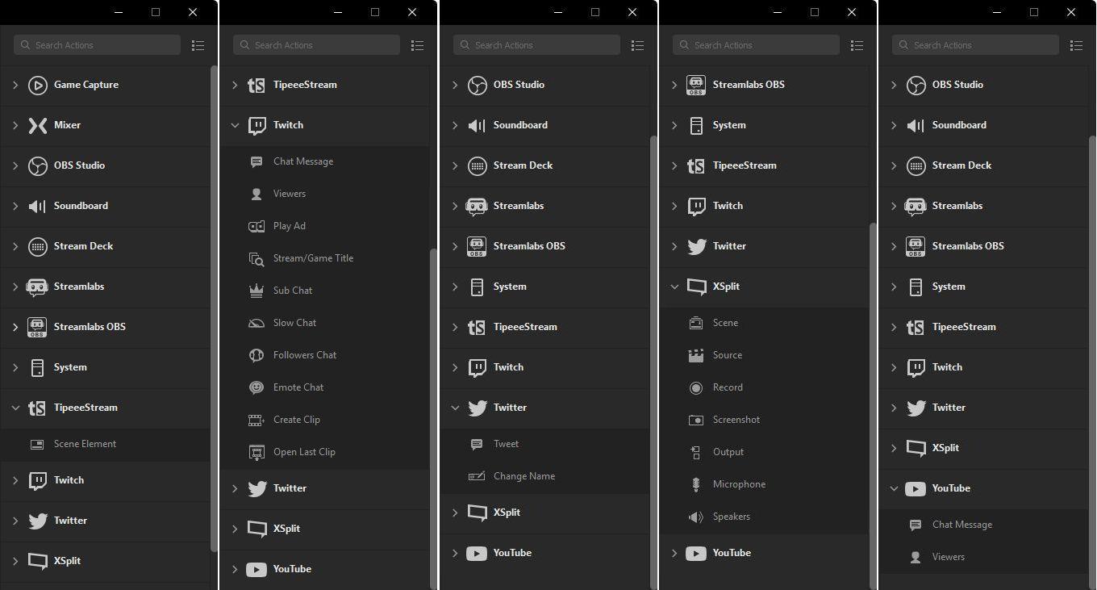The height and width of the screenshot is (590, 1097).
Task: Click the "Microphone" text under XSplit
Action: tap(739, 484)
